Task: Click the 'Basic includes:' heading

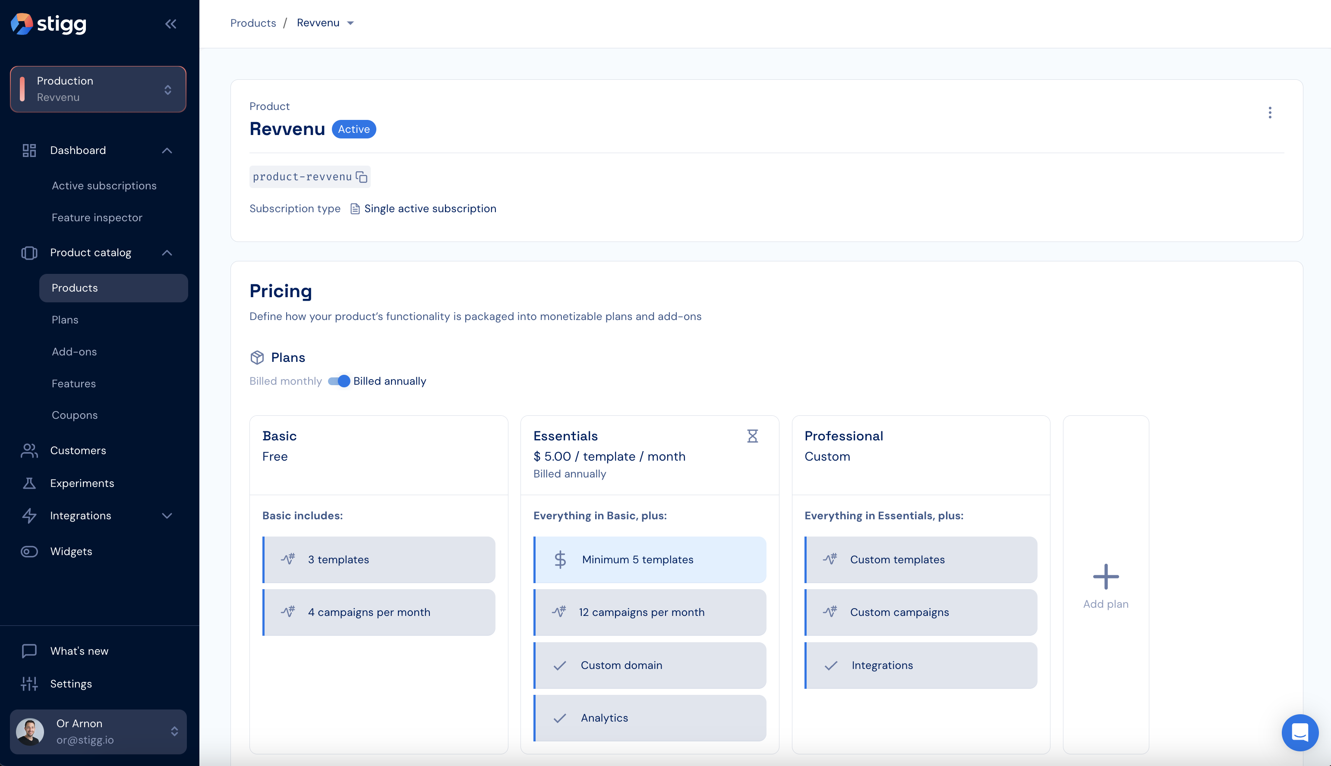Action: [x=303, y=516]
